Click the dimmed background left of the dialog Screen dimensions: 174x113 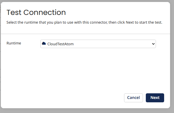click(x=1, y=56)
